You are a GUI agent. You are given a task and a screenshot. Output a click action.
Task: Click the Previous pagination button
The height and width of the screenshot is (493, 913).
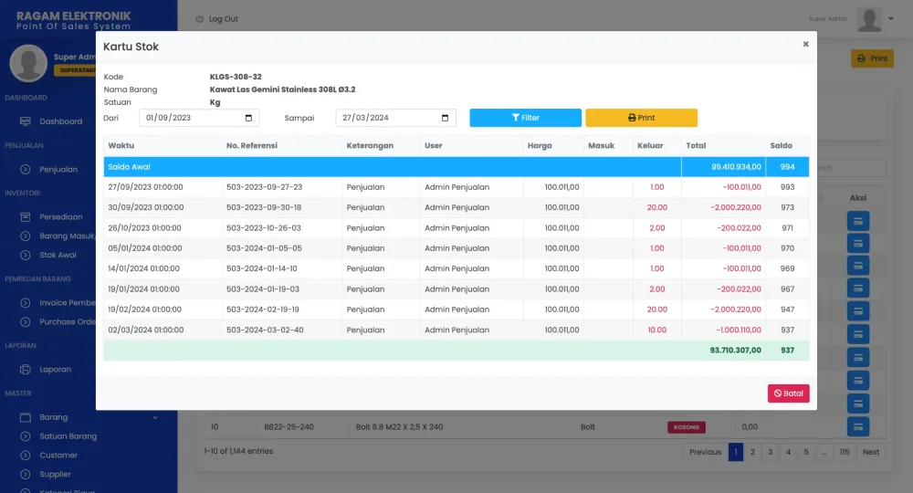click(x=705, y=452)
